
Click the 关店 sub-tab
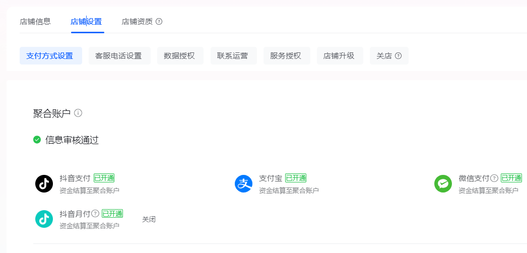click(389, 56)
